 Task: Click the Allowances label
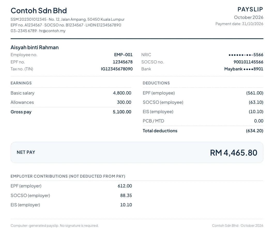[22, 102]
